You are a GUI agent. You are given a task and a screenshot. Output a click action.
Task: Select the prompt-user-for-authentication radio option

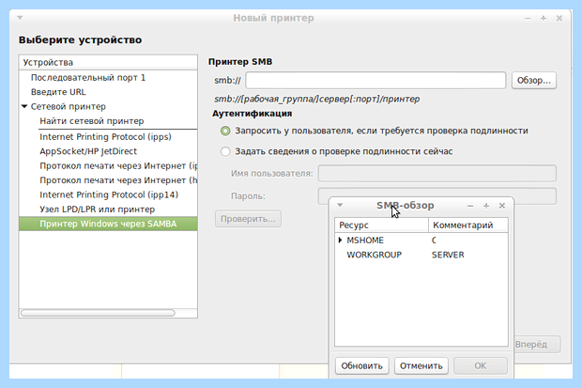(225, 131)
